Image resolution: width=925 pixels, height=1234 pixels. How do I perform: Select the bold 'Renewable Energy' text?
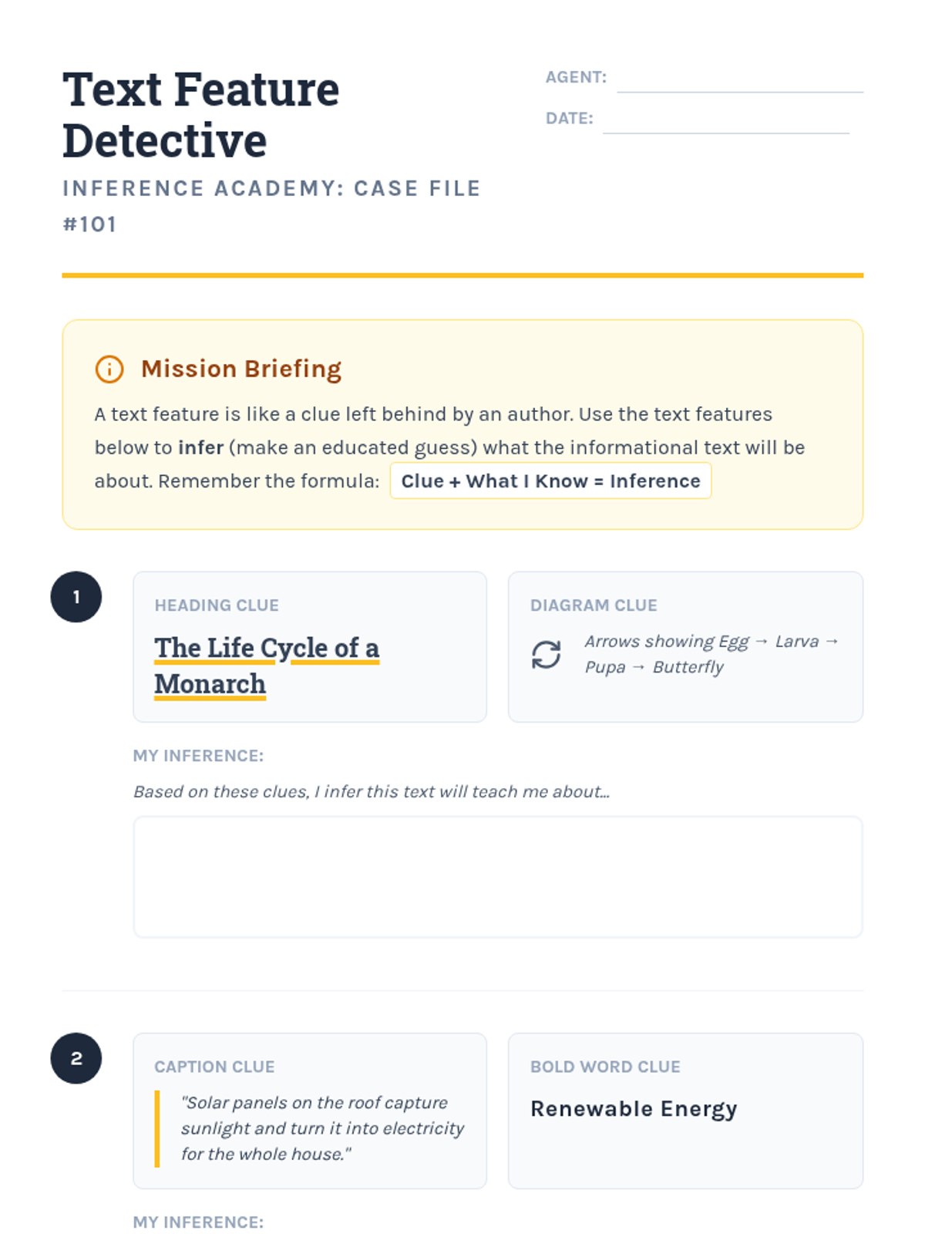(634, 1109)
